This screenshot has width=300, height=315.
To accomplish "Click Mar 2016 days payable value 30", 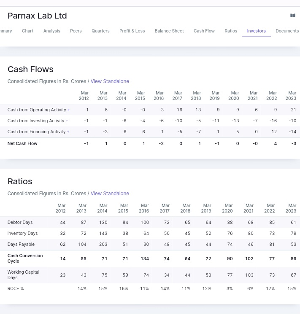I will (146, 244).
